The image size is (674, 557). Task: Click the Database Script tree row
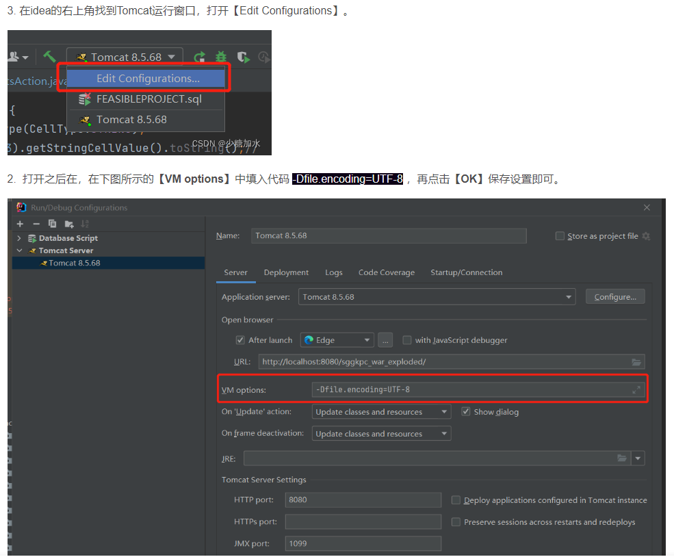(108, 238)
